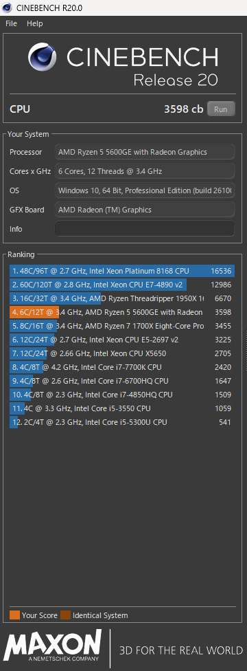Click the GFX Board field
Viewport: 247px width, 671px height.
[145, 210]
